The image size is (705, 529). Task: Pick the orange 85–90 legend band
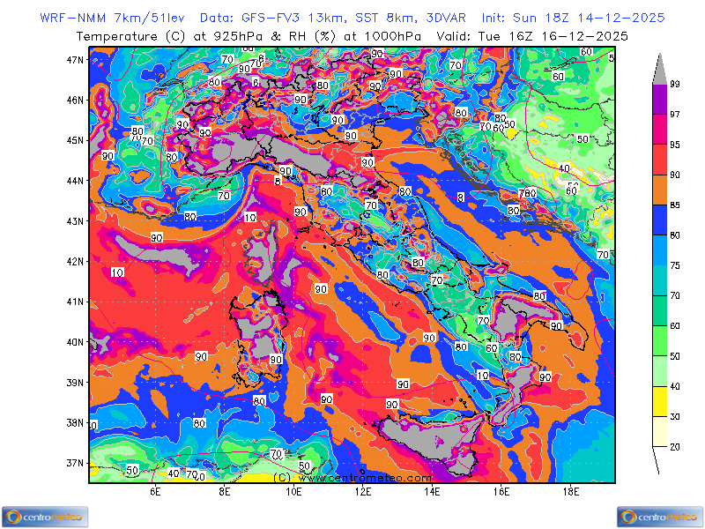660,190
